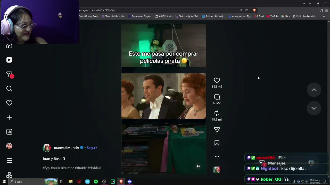Open the red app icon on taskbar

click(79, 182)
